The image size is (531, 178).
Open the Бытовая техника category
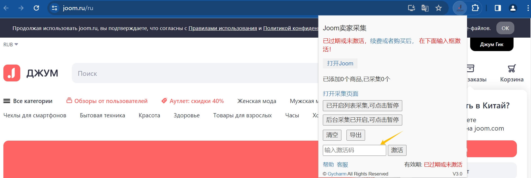(103, 115)
